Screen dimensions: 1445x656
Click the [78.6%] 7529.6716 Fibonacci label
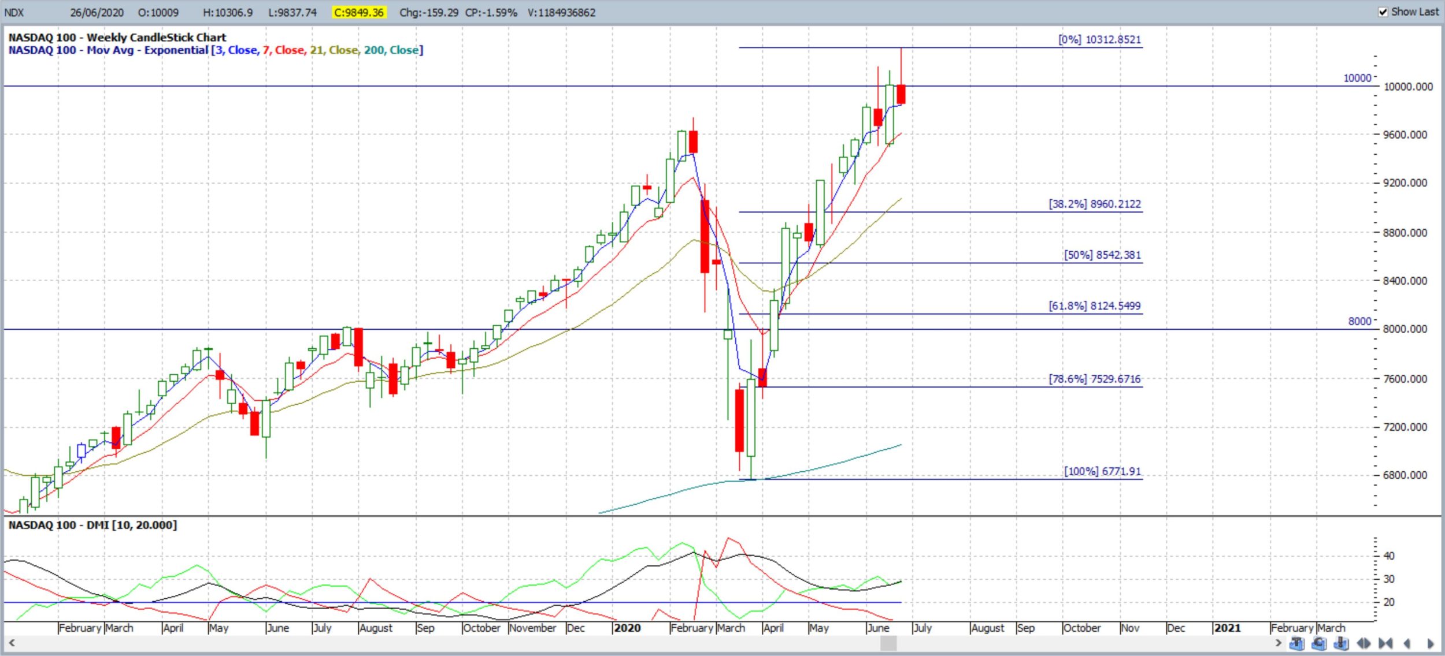[x=1095, y=379]
